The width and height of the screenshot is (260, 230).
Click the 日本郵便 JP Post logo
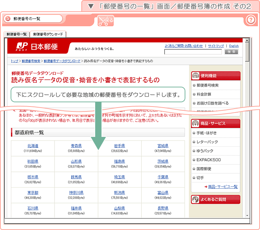(37, 47)
